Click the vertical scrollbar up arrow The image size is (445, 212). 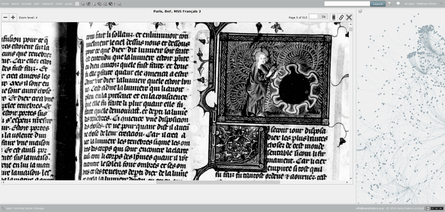coord(351,24)
